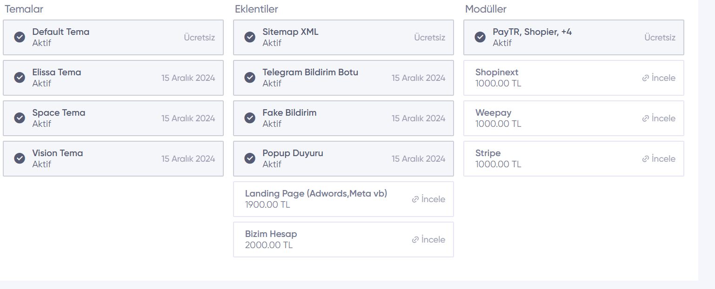Click the Telegram Bildirim Botu plugin title

(310, 72)
